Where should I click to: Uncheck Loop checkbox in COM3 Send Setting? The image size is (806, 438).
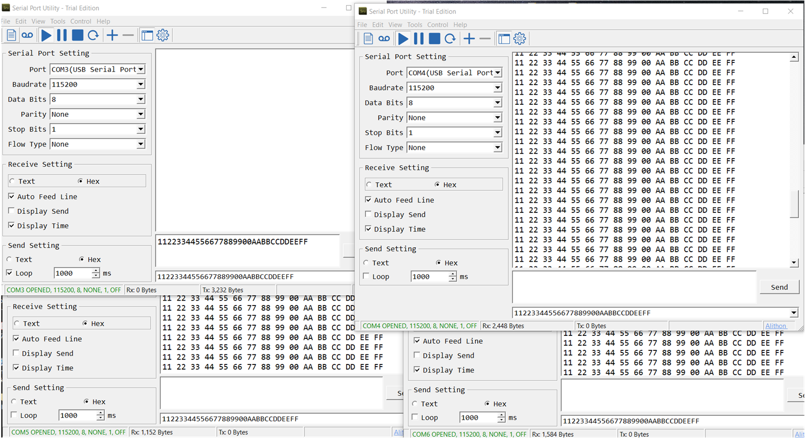[10, 273]
